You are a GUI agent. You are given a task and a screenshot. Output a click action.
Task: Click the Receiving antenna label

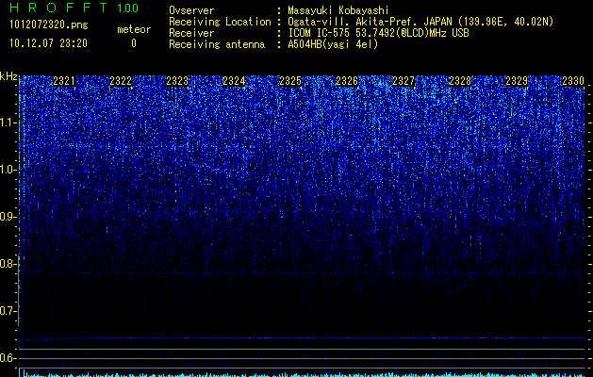click(217, 44)
